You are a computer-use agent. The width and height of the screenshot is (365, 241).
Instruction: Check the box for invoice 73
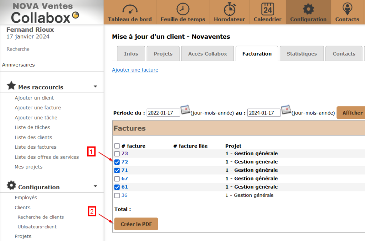117,154
